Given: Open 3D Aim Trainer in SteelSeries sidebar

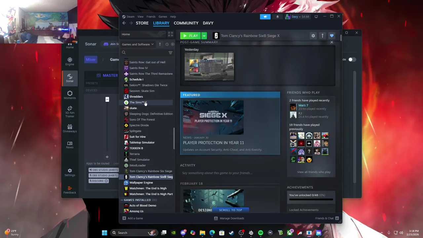Looking at the screenshot, I should (x=70, y=112).
